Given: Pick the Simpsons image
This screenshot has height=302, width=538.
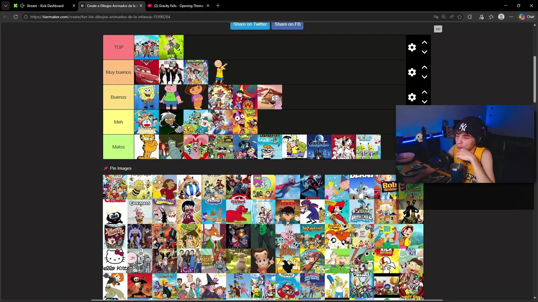Looking at the screenshot, I should point(337,286).
